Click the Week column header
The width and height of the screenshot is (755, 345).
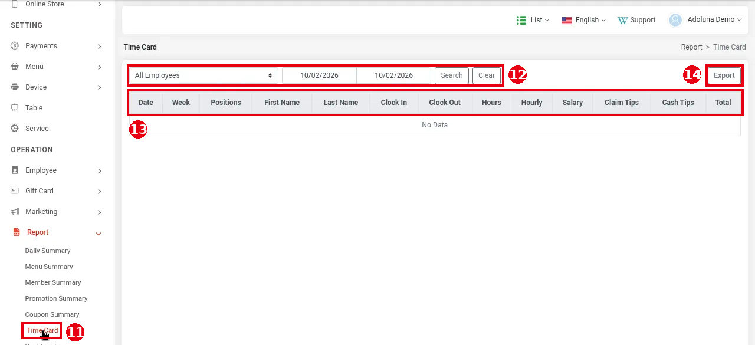point(181,103)
